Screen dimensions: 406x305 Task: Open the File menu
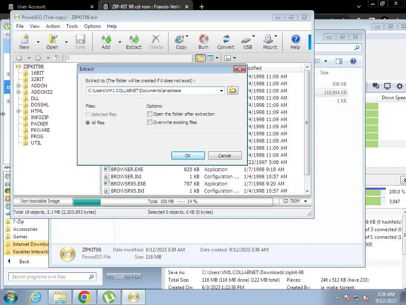click(x=20, y=26)
